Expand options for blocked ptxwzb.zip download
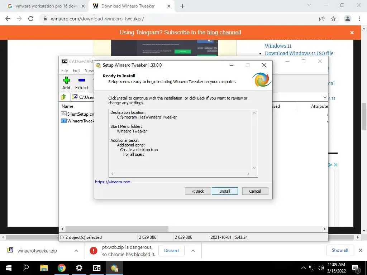This screenshot has height=275, width=367. [x=193, y=251]
